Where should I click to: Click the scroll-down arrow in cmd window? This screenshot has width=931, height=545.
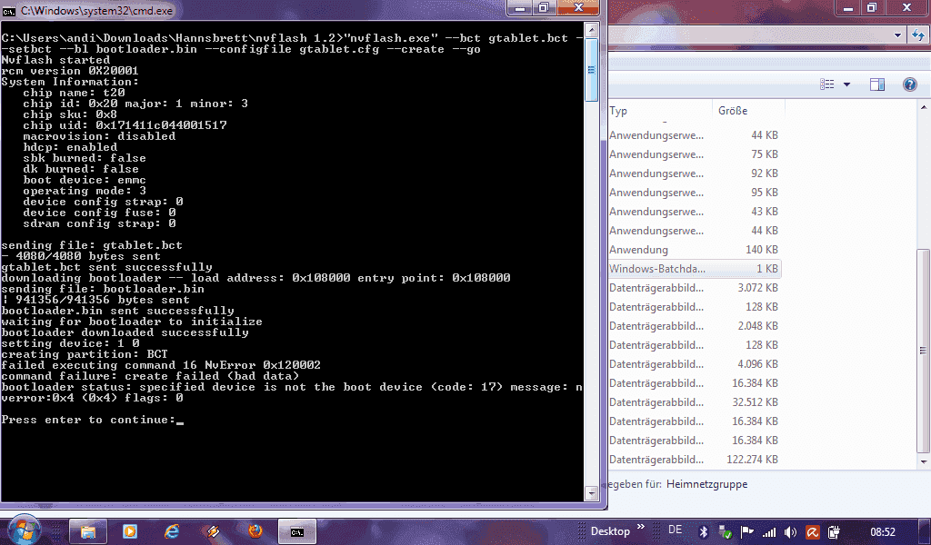coord(591,493)
